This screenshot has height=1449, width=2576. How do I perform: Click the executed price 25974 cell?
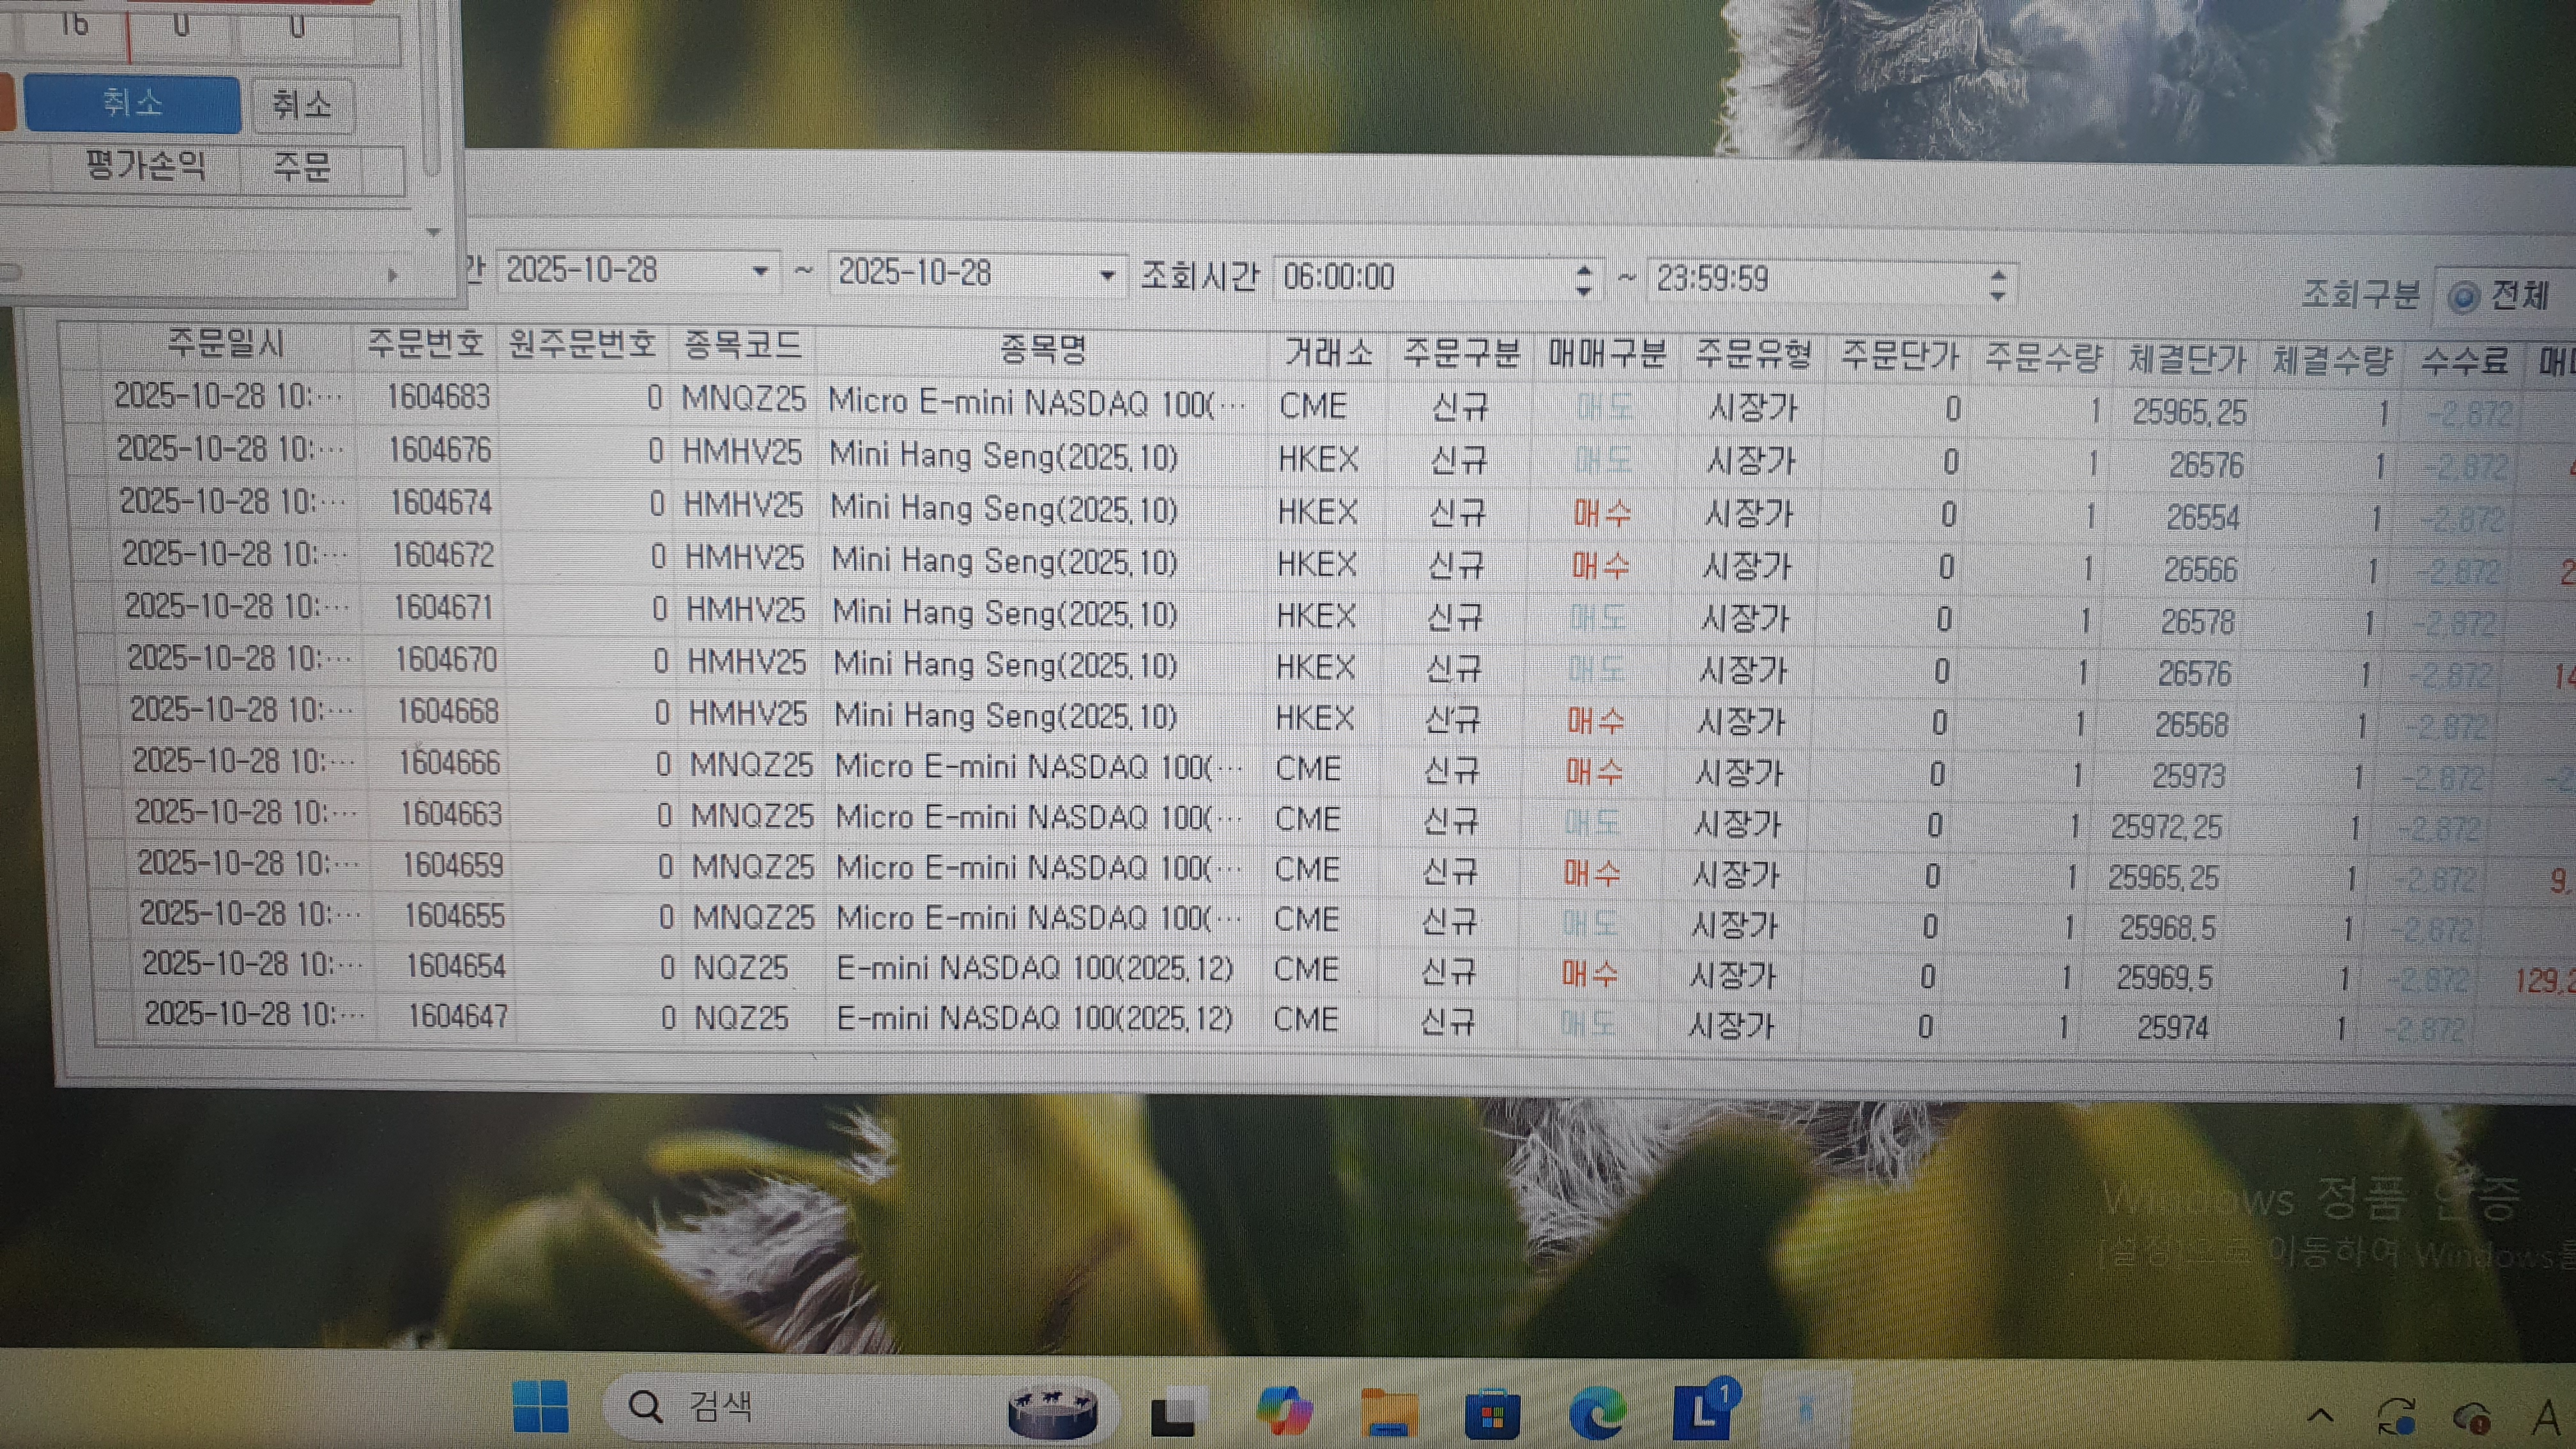click(2172, 1027)
